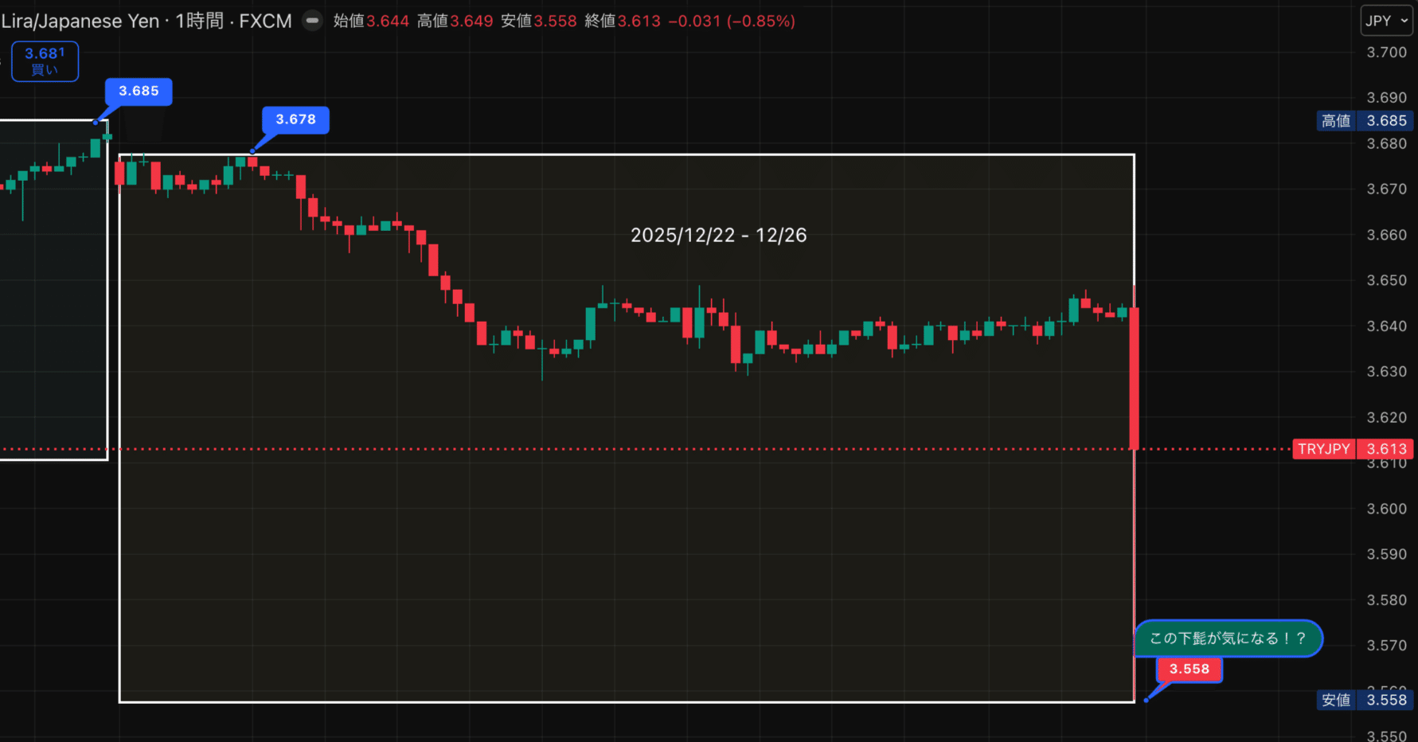Viewport: 1418px width, 742px height.
Task: Click the red 3.558 price callout
Action: 1189,669
